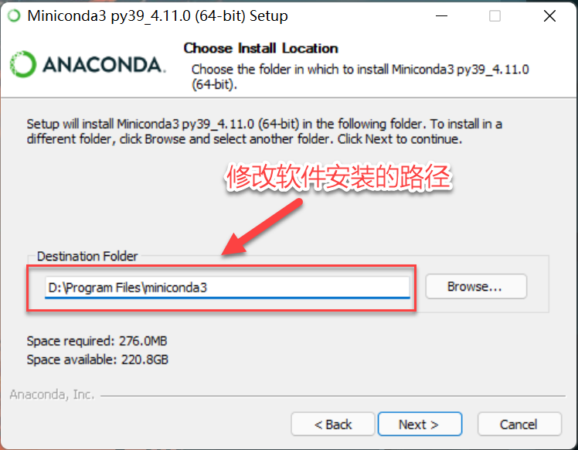The width and height of the screenshot is (578, 450).
Task: Click the Space available 220.8GB label
Action: (97, 360)
